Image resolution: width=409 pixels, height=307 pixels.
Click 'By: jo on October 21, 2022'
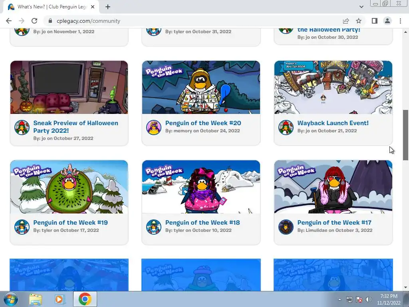click(x=327, y=131)
